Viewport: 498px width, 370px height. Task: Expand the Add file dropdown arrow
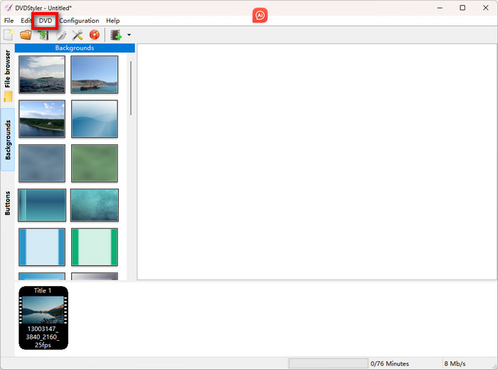tap(129, 35)
